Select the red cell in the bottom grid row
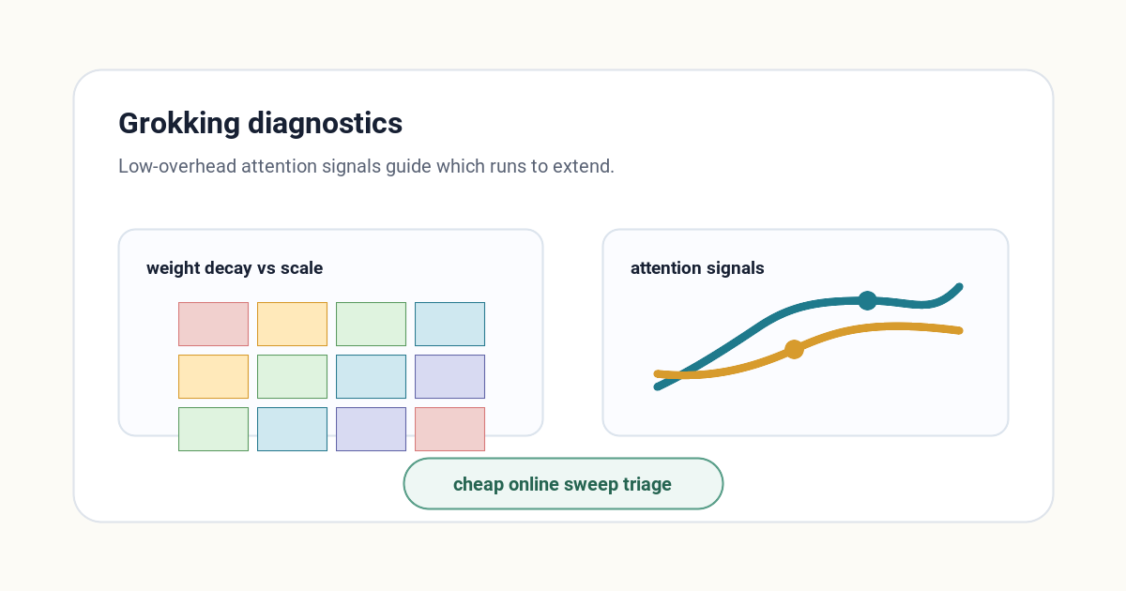Image resolution: width=1126 pixels, height=591 pixels. [449, 429]
